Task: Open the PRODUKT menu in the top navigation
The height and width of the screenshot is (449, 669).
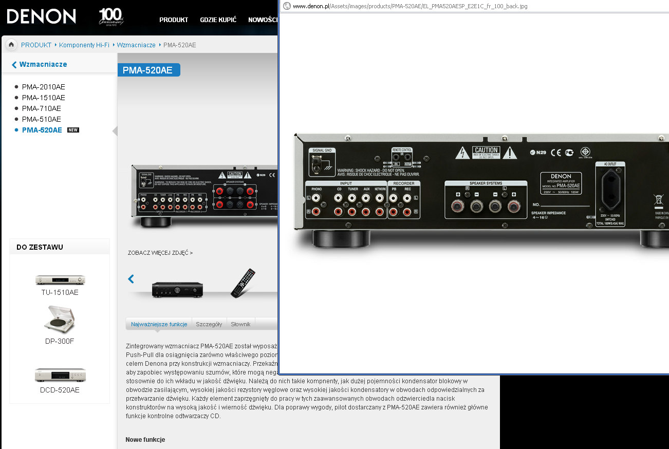Action: [x=174, y=20]
